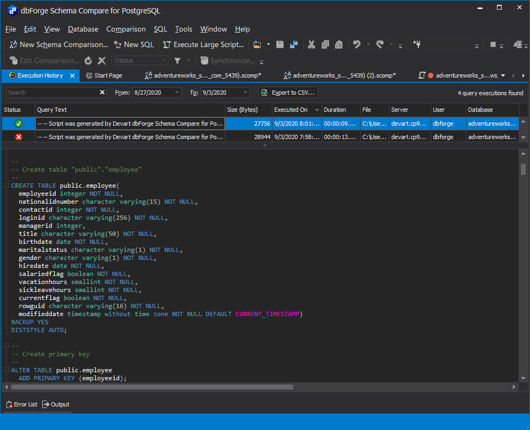Open the Database menu
The width and height of the screenshot is (530, 430).
[83, 29]
